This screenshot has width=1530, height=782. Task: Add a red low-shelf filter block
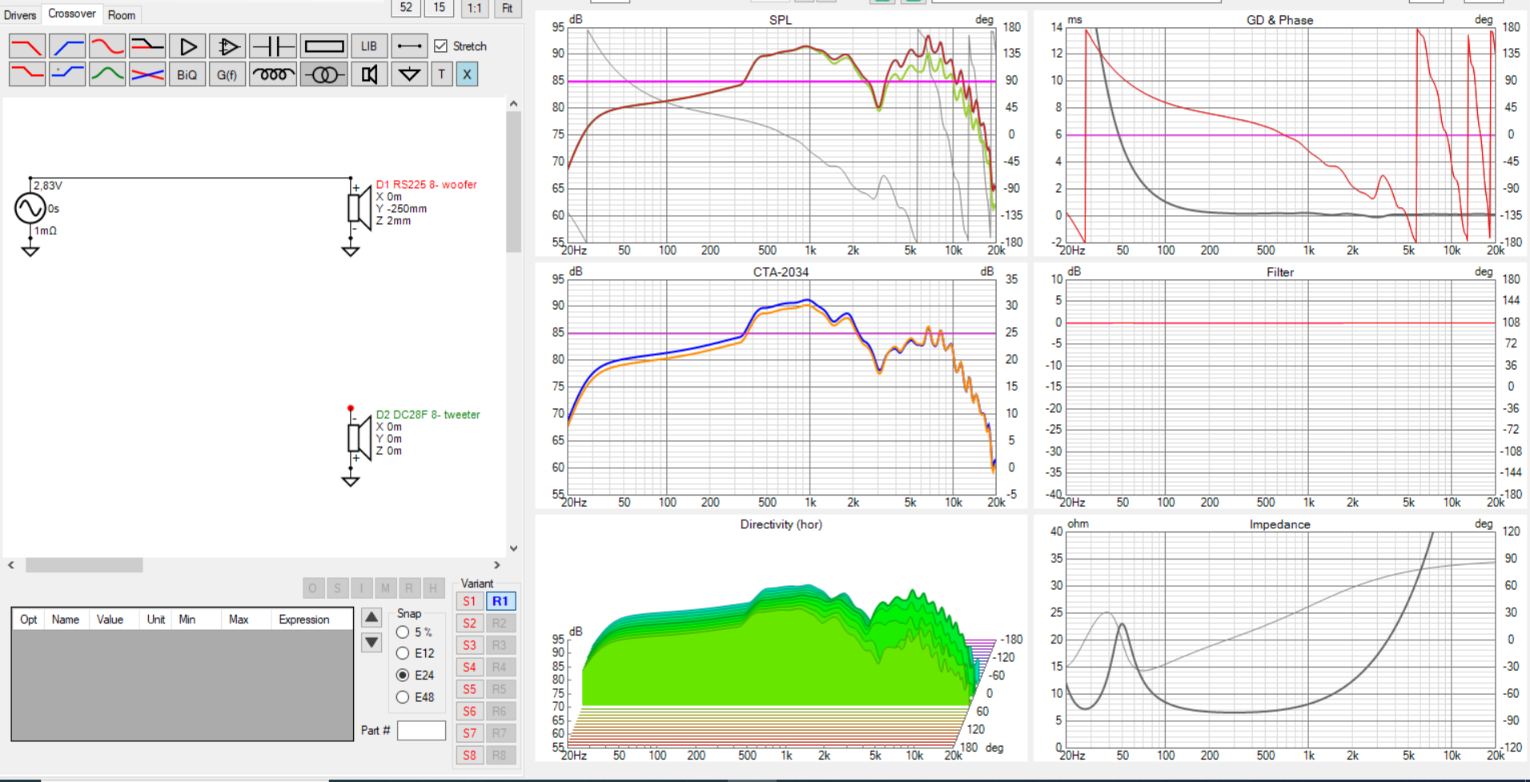pos(27,74)
